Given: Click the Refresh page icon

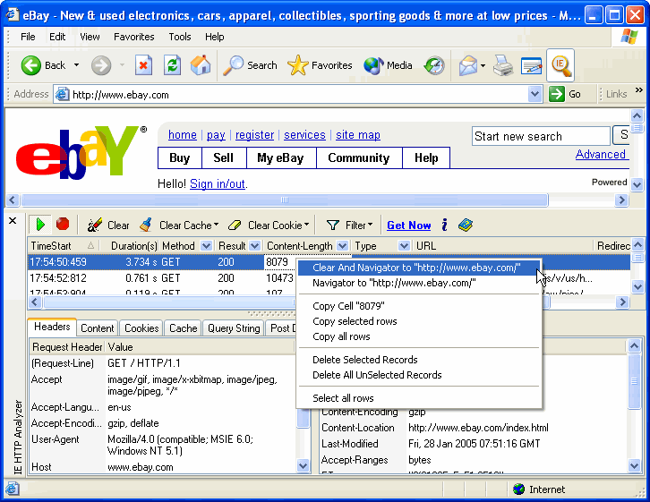Looking at the screenshot, I should pyautogui.click(x=172, y=65).
